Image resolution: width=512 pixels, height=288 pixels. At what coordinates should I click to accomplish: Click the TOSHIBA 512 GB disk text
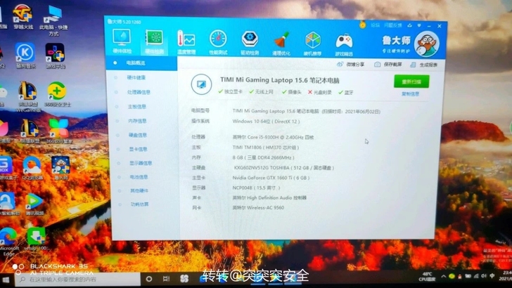coord(284,168)
